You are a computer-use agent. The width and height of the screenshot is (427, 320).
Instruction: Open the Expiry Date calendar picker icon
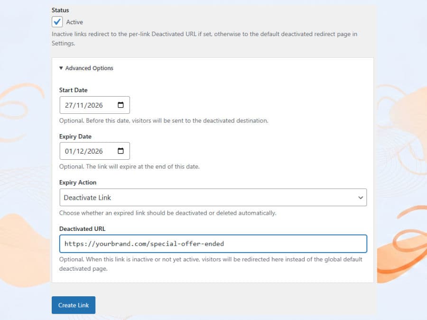tap(121, 151)
